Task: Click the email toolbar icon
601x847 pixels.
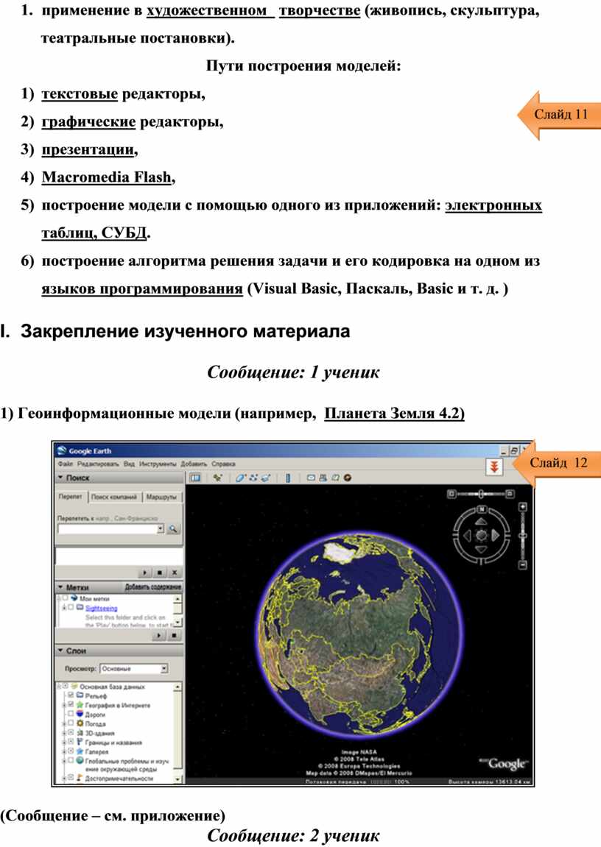Action: 312,478
